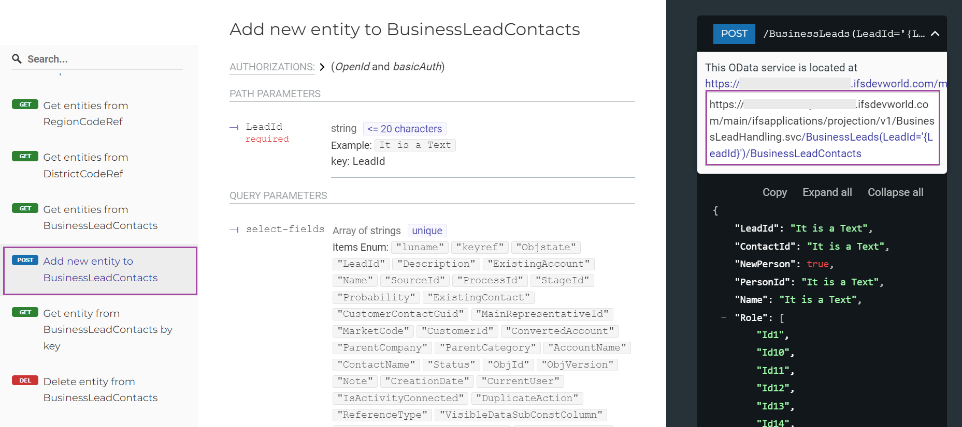This screenshot has height=427, width=962.
Task: Click the GET badge beside Get entities from BusinessLeadContacts
Action: point(24,208)
